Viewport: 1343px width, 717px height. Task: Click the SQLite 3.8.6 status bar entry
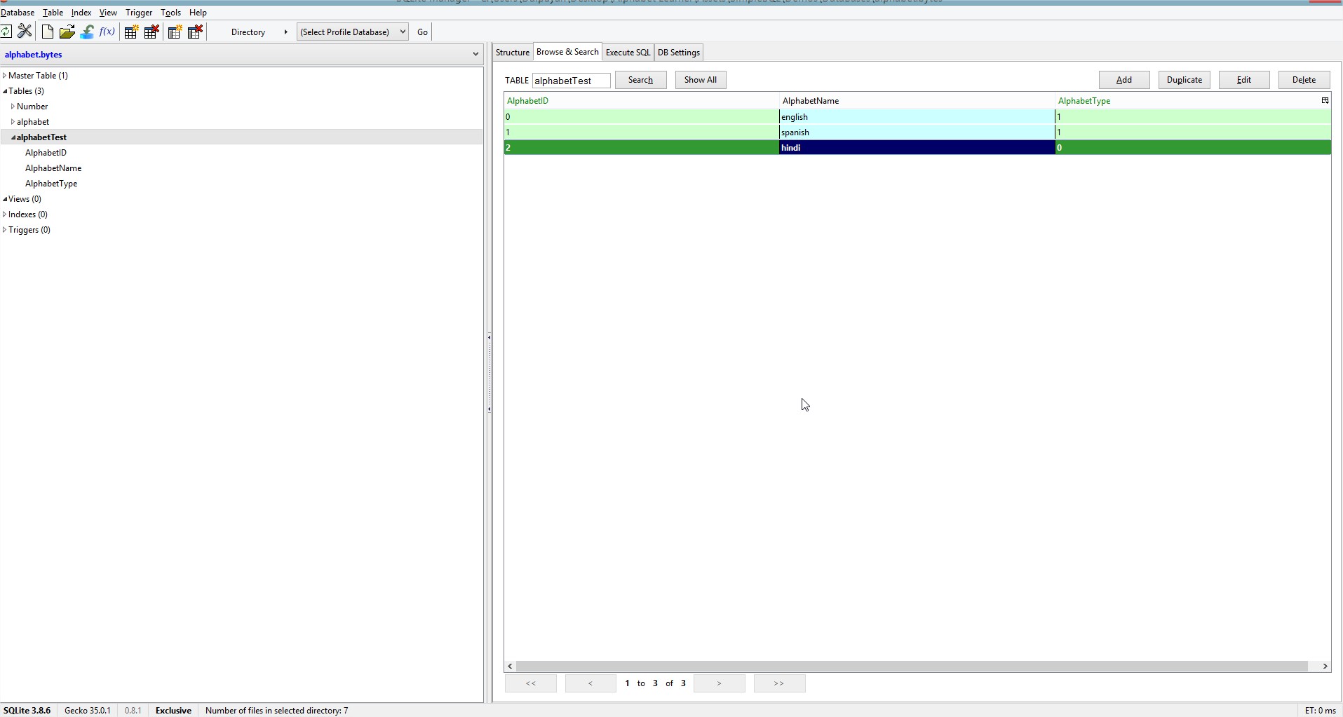(27, 711)
